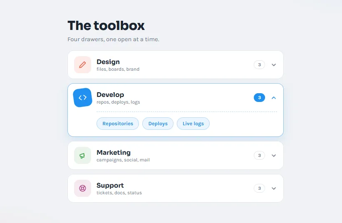Open the Live logs pill button
342x223 pixels.
point(193,124)
